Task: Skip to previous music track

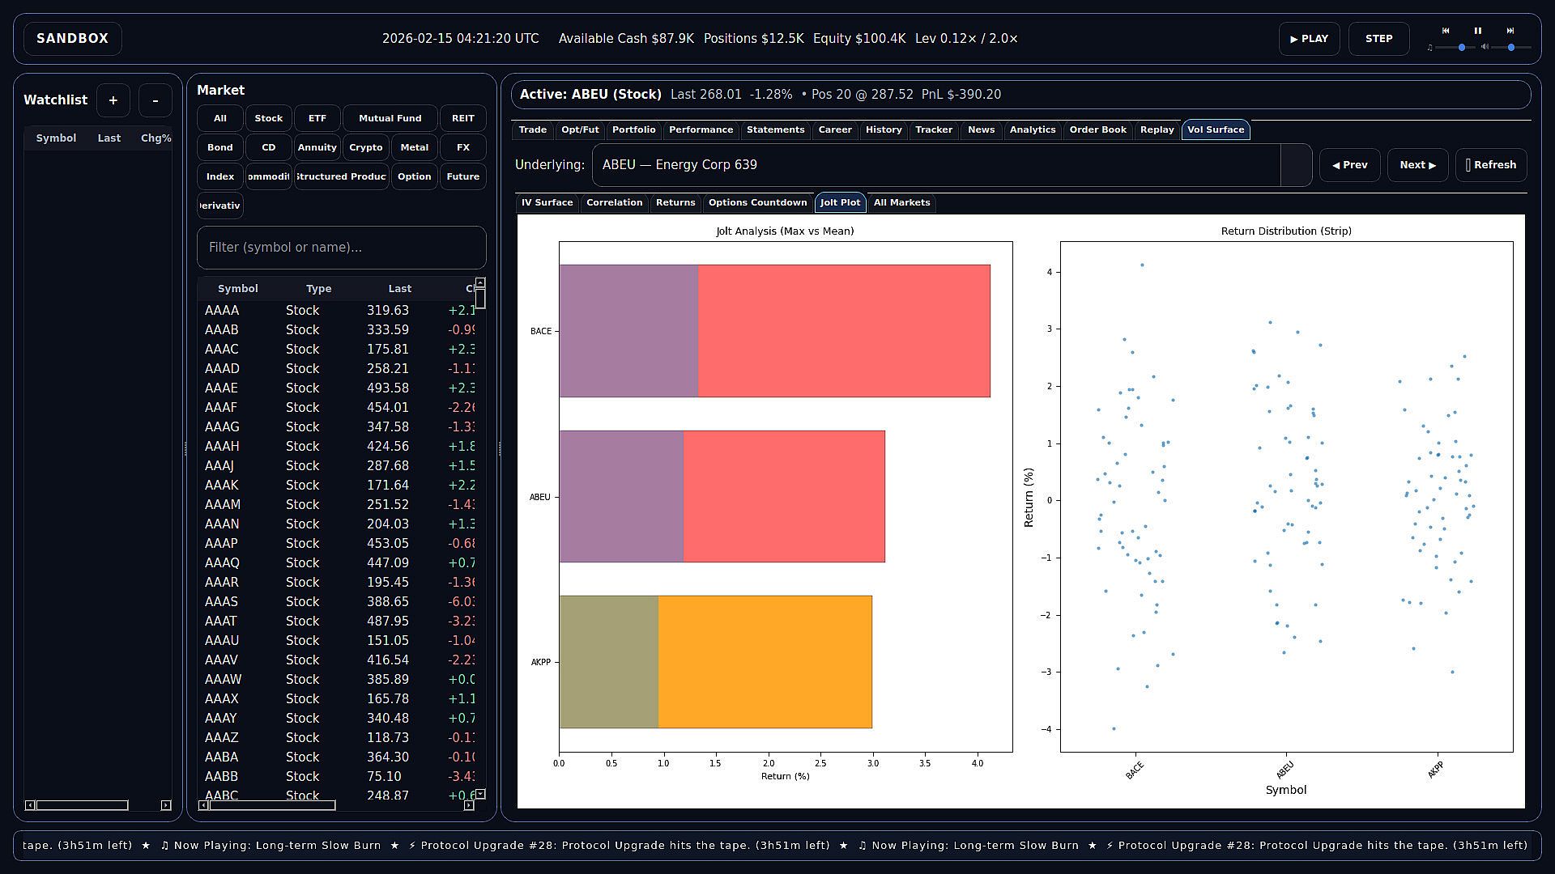Action: [1446, 31]
